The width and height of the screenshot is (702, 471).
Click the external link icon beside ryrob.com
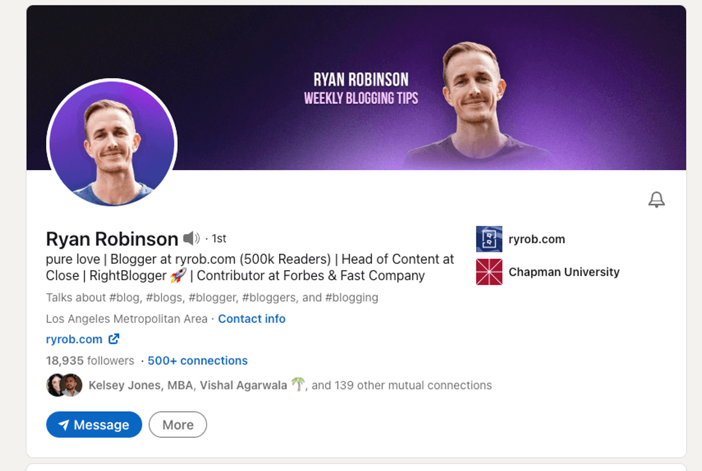(114, 339)
